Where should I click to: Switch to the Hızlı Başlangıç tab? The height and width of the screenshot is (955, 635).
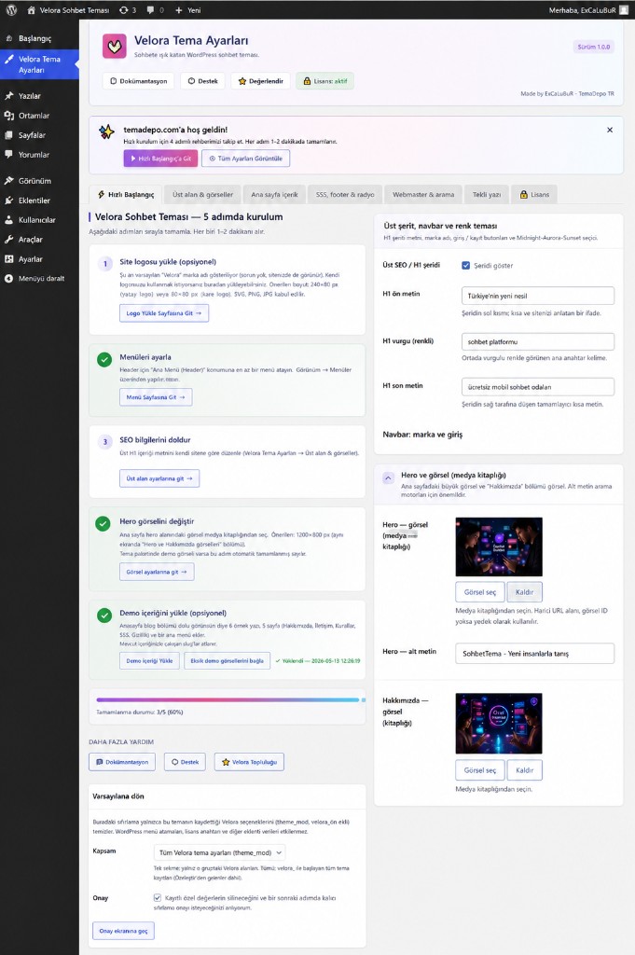click(x=126, y=194)
